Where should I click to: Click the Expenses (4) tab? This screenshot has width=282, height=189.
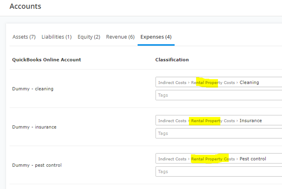point(156,37)
